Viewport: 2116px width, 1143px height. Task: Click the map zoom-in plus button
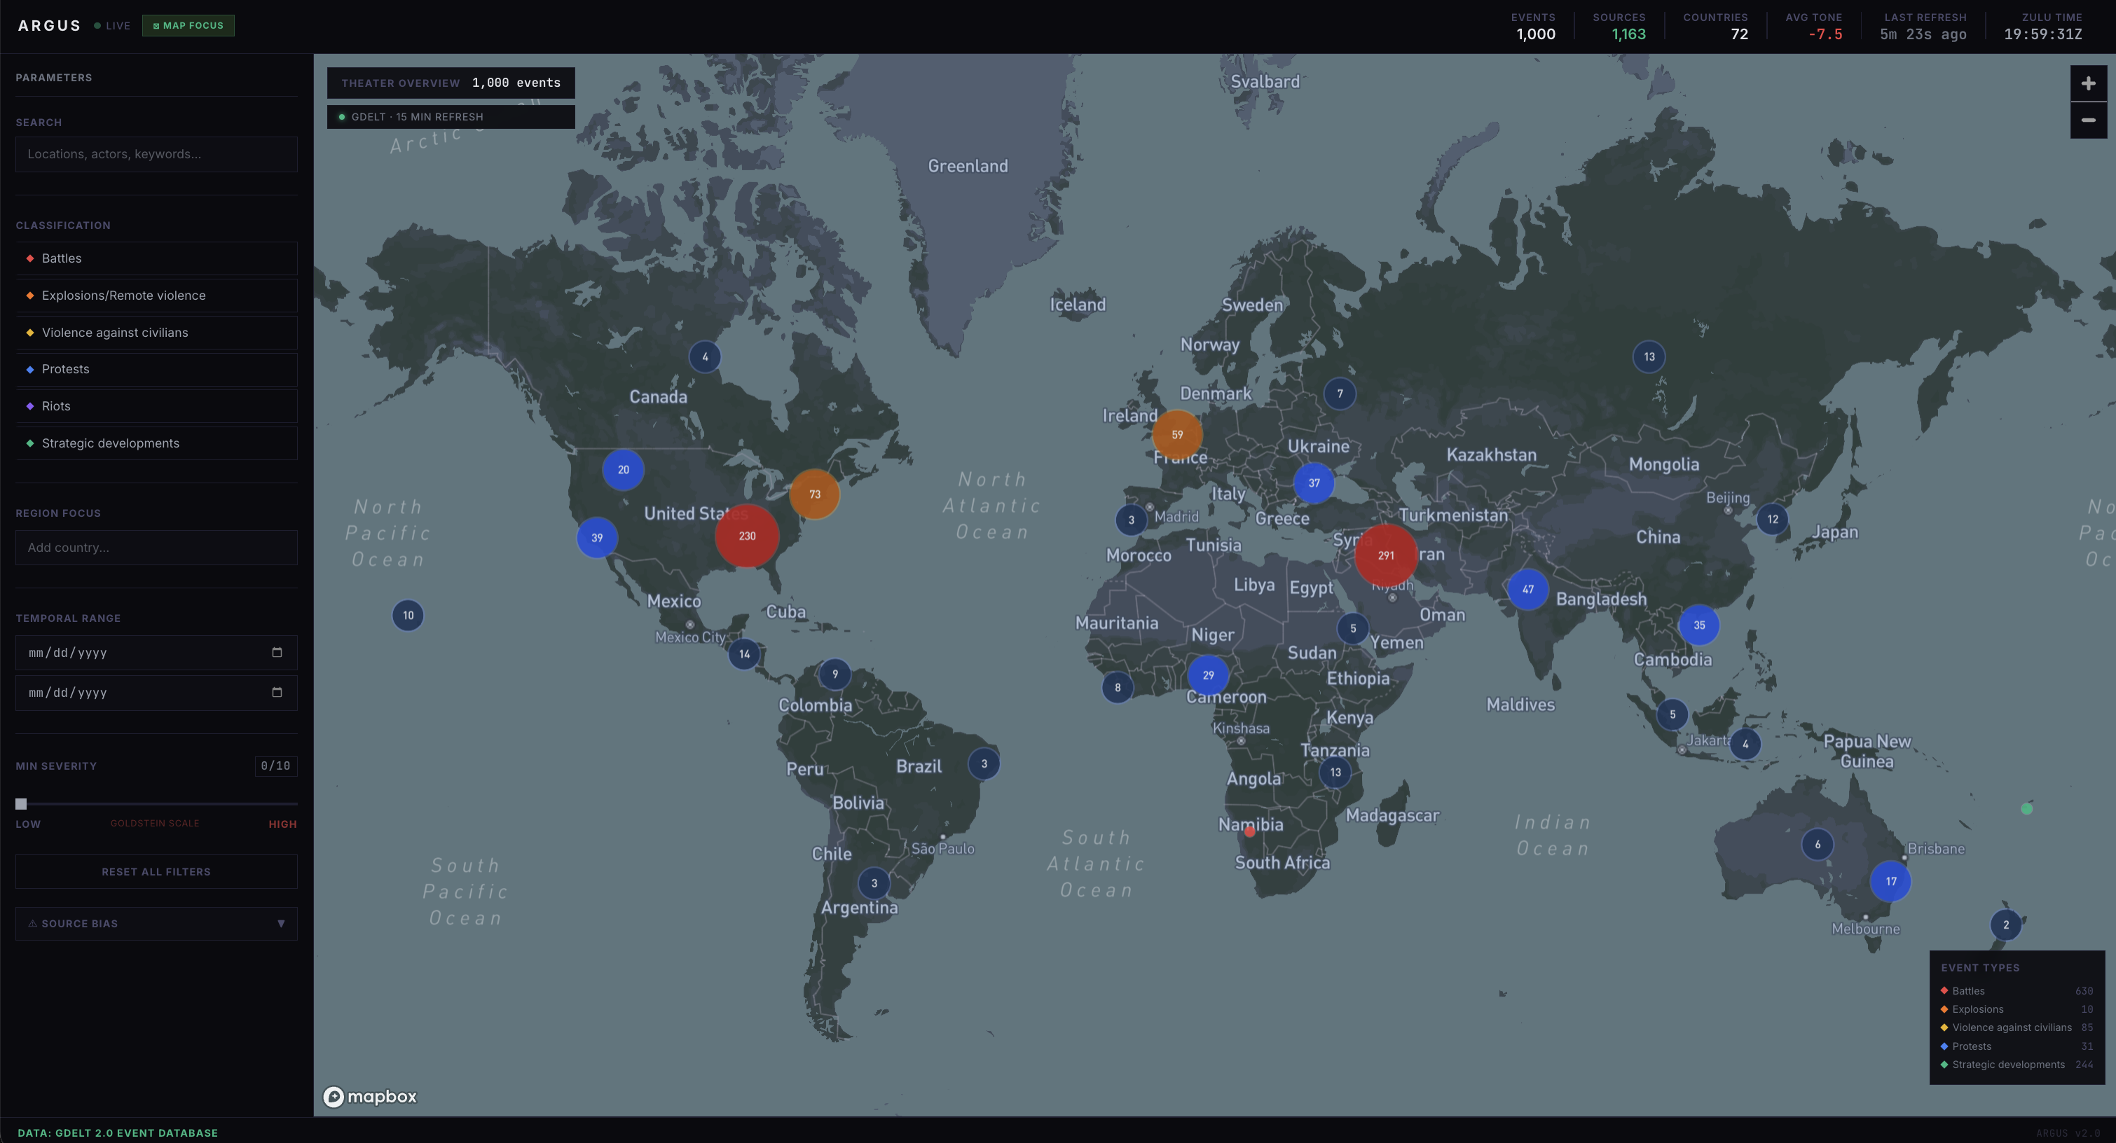[x=2088, y=82]
